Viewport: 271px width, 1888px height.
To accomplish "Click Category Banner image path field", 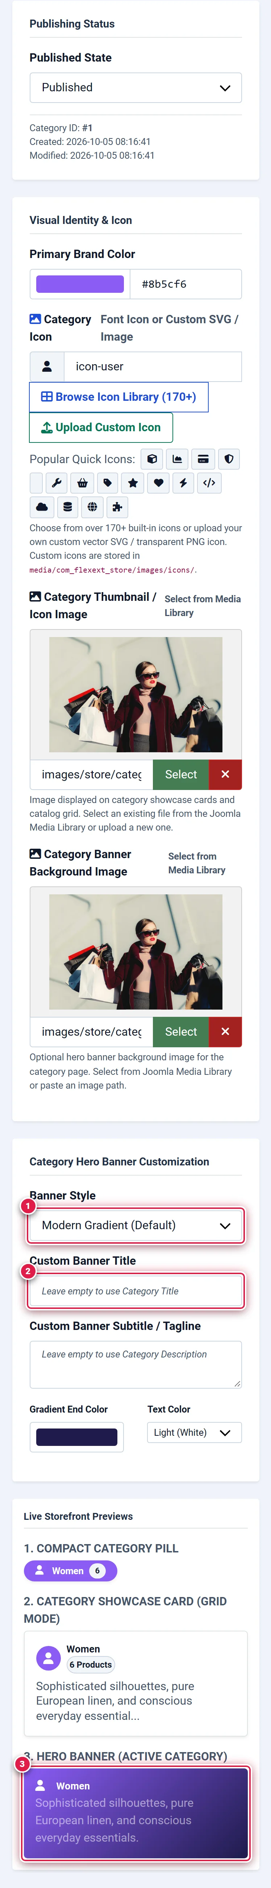I will [x=92, y=1031].
